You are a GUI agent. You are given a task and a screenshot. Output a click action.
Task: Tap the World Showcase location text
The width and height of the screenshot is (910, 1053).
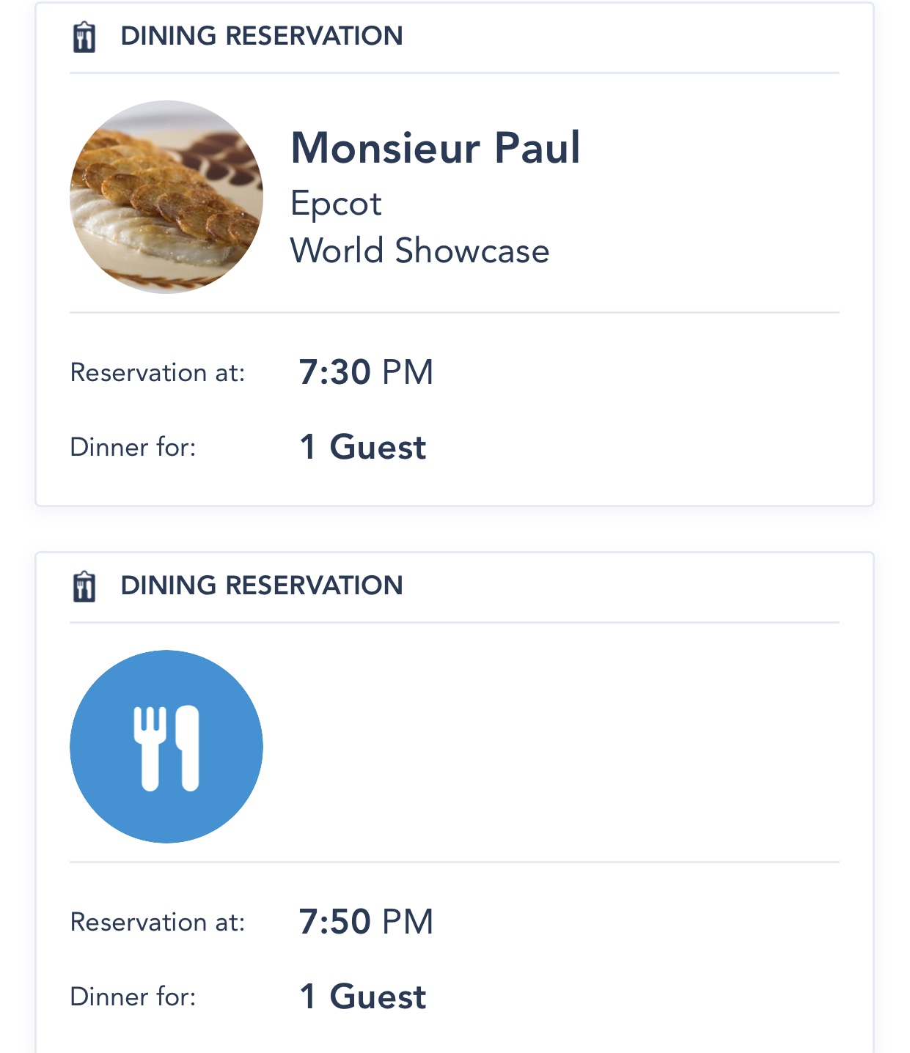[x=419, y=251]
